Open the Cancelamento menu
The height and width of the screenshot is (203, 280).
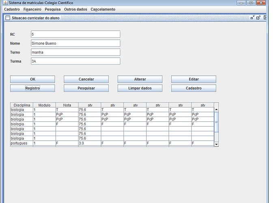(x=103, y=9)
